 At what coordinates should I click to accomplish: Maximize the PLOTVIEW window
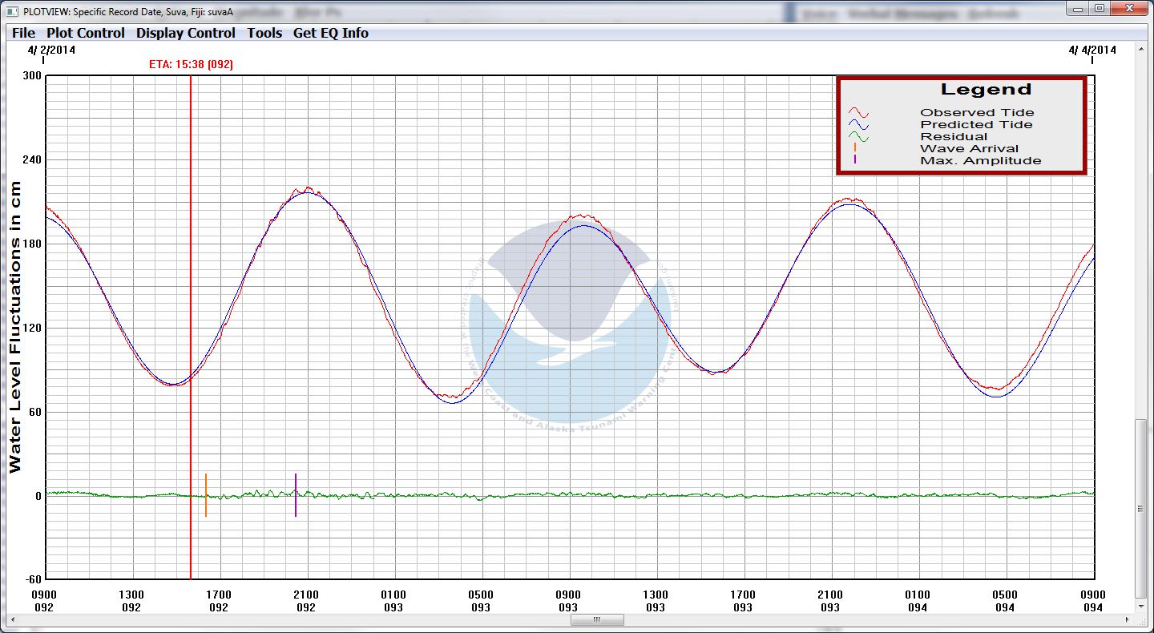pyautogui.click(x=1100, y=9)
